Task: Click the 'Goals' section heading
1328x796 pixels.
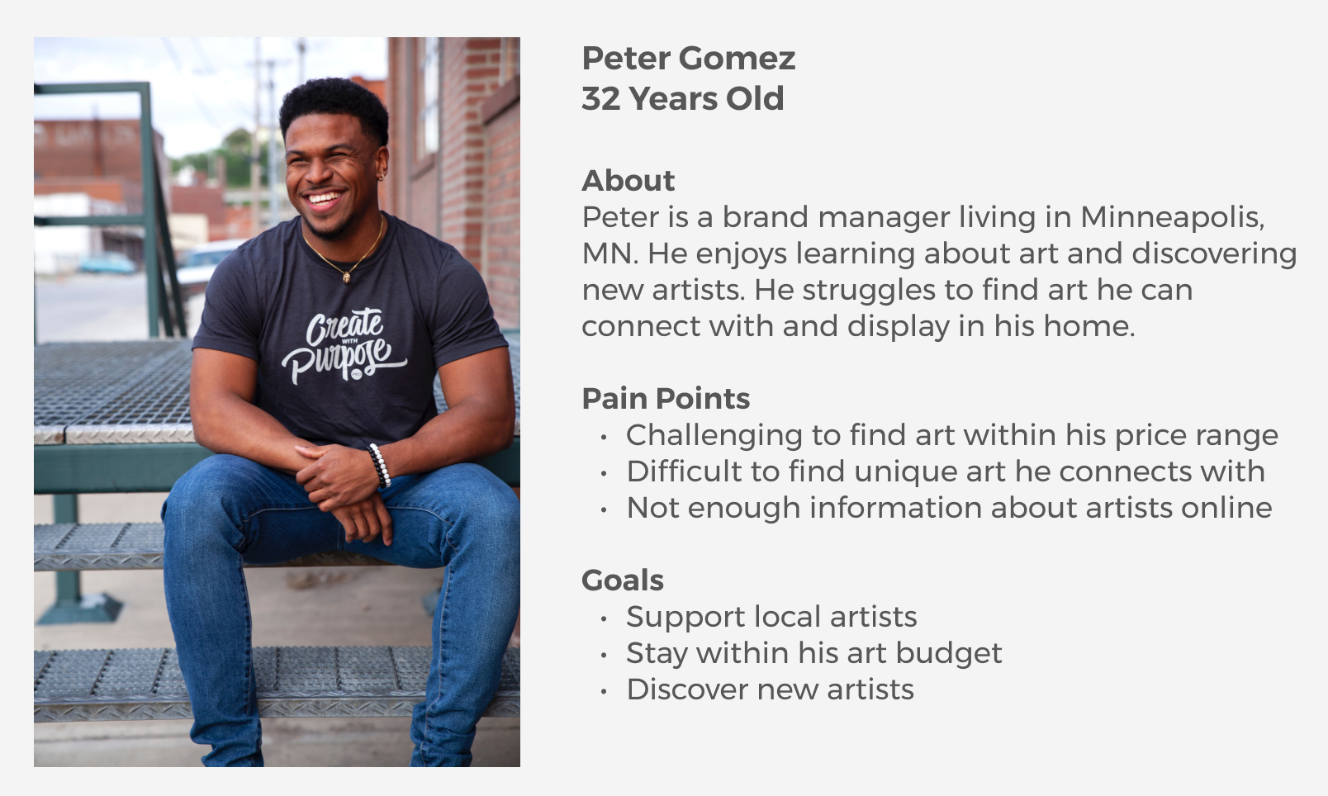Action: point(623,580)
